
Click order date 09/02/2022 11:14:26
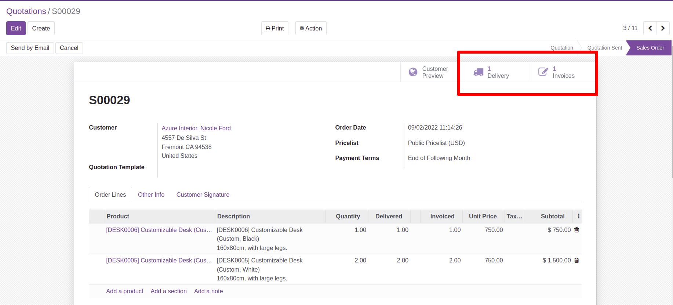435,127
